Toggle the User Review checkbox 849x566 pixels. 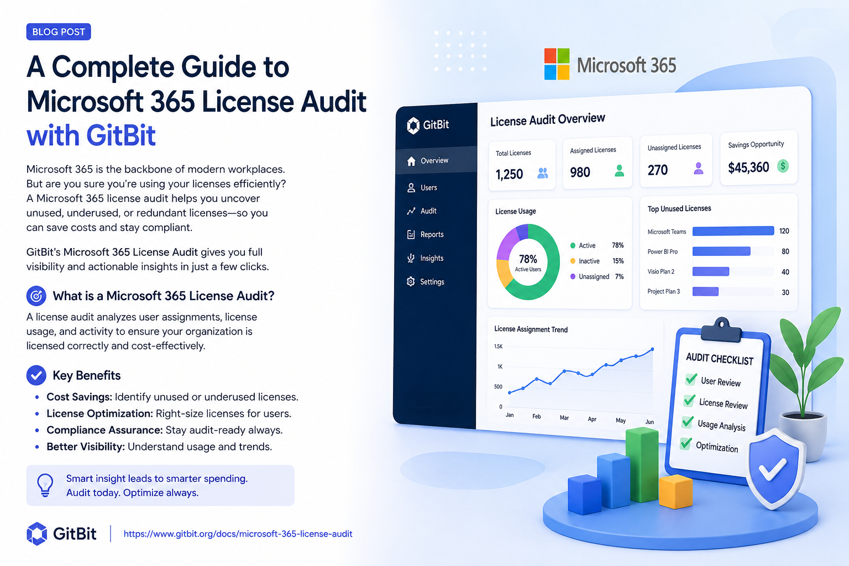coord(691,379)
